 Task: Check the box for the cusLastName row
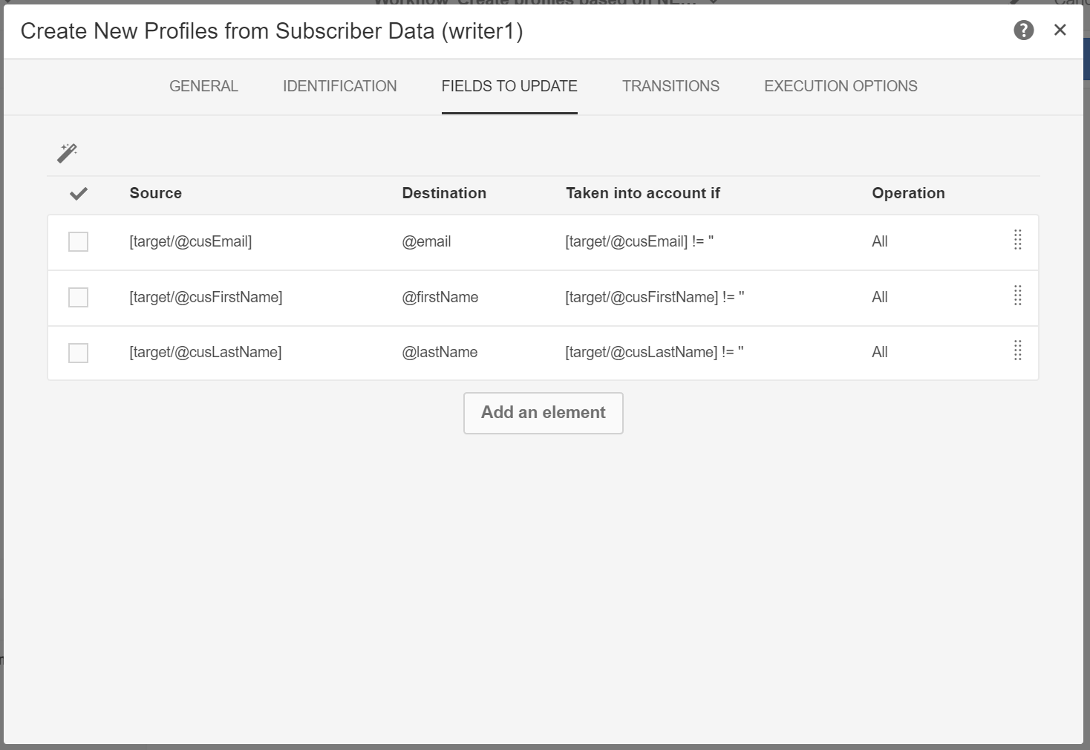click(78, 353)
